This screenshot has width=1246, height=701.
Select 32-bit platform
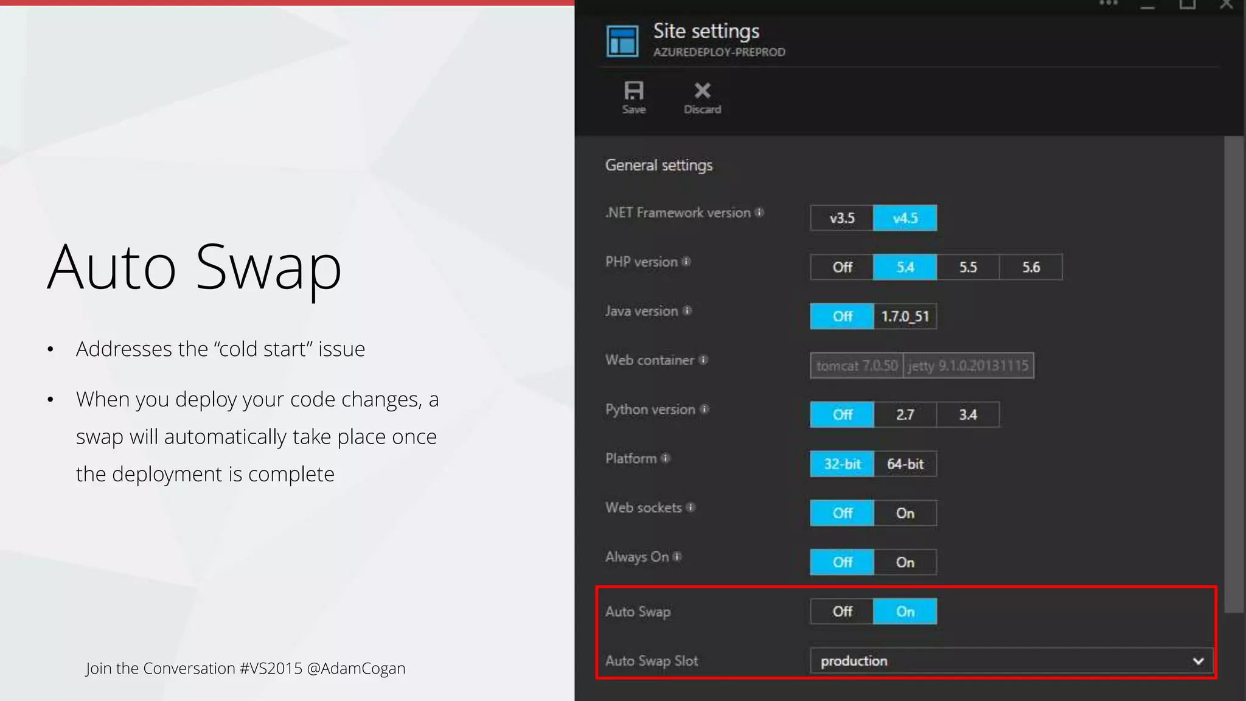click(x=842, y=464)
